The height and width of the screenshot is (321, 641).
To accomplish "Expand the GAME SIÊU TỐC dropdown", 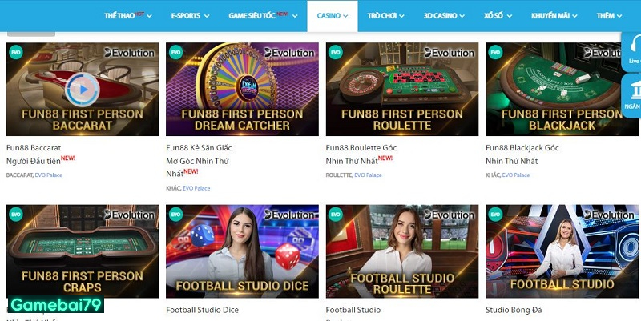I will point(263,16).
